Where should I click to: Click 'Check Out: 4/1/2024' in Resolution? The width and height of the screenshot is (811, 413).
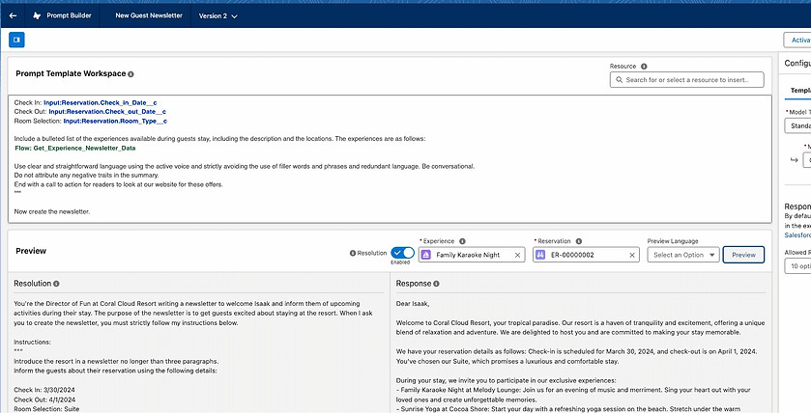[x=44, y=399]
